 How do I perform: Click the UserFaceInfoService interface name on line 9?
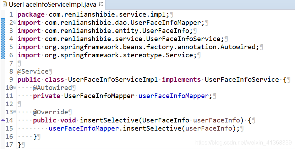242,80
